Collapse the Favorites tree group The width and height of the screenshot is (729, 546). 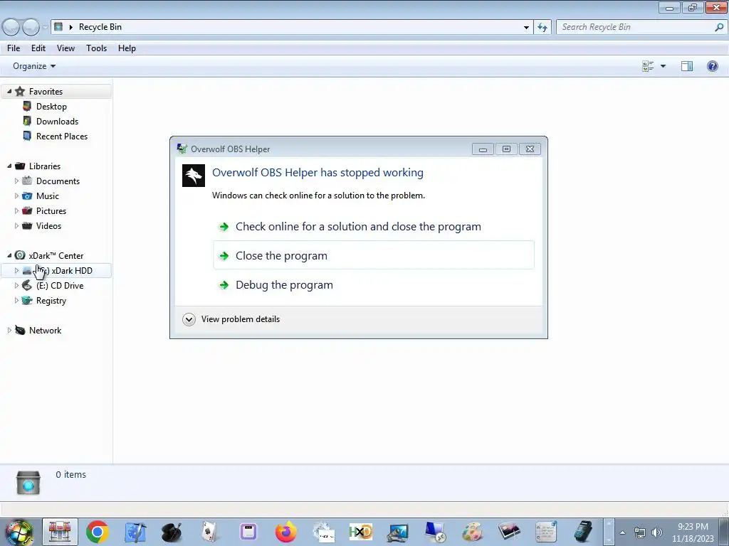click(x=9, y=91)
